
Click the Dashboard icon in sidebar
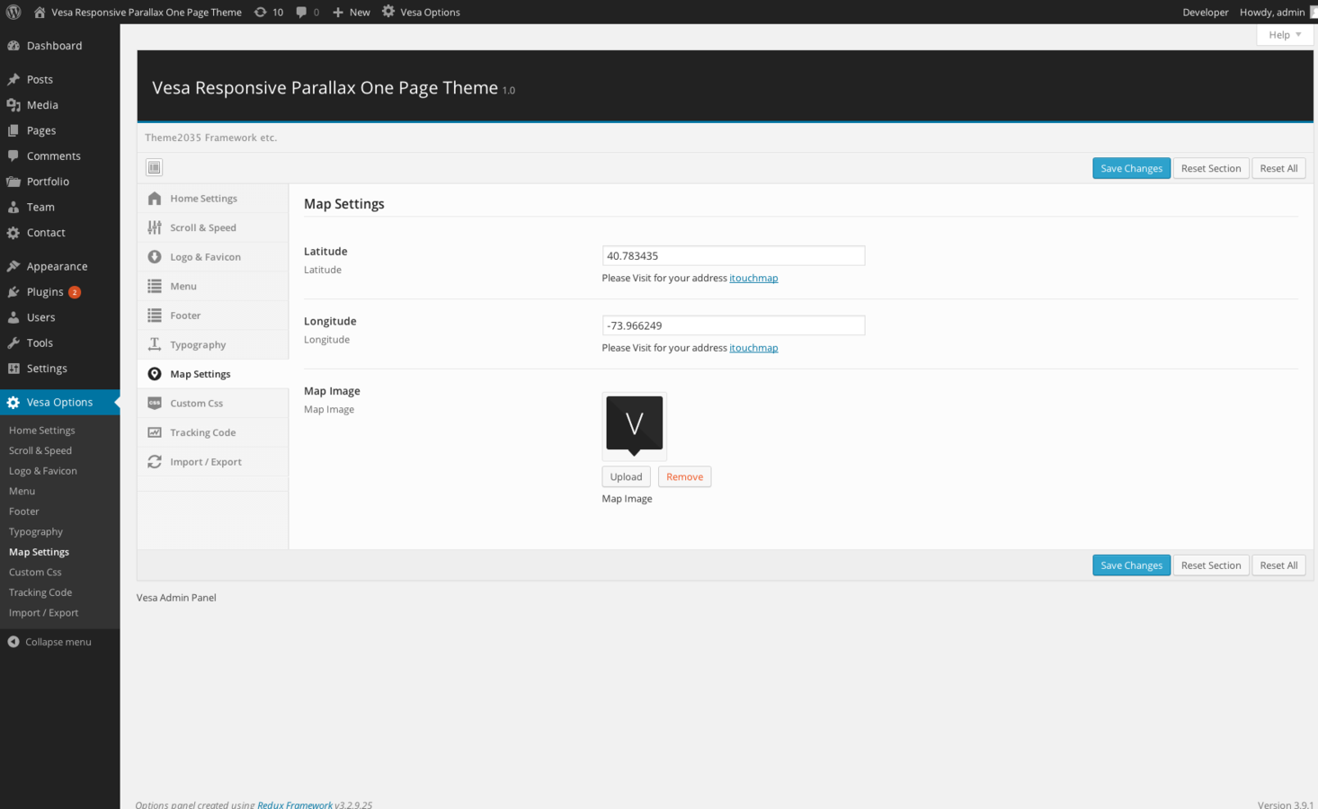click(13, 46)
